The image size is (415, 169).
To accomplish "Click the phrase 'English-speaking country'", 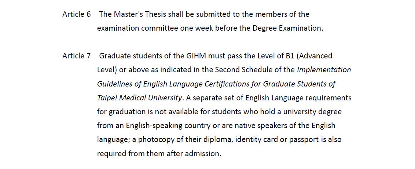I will point(168,126).
